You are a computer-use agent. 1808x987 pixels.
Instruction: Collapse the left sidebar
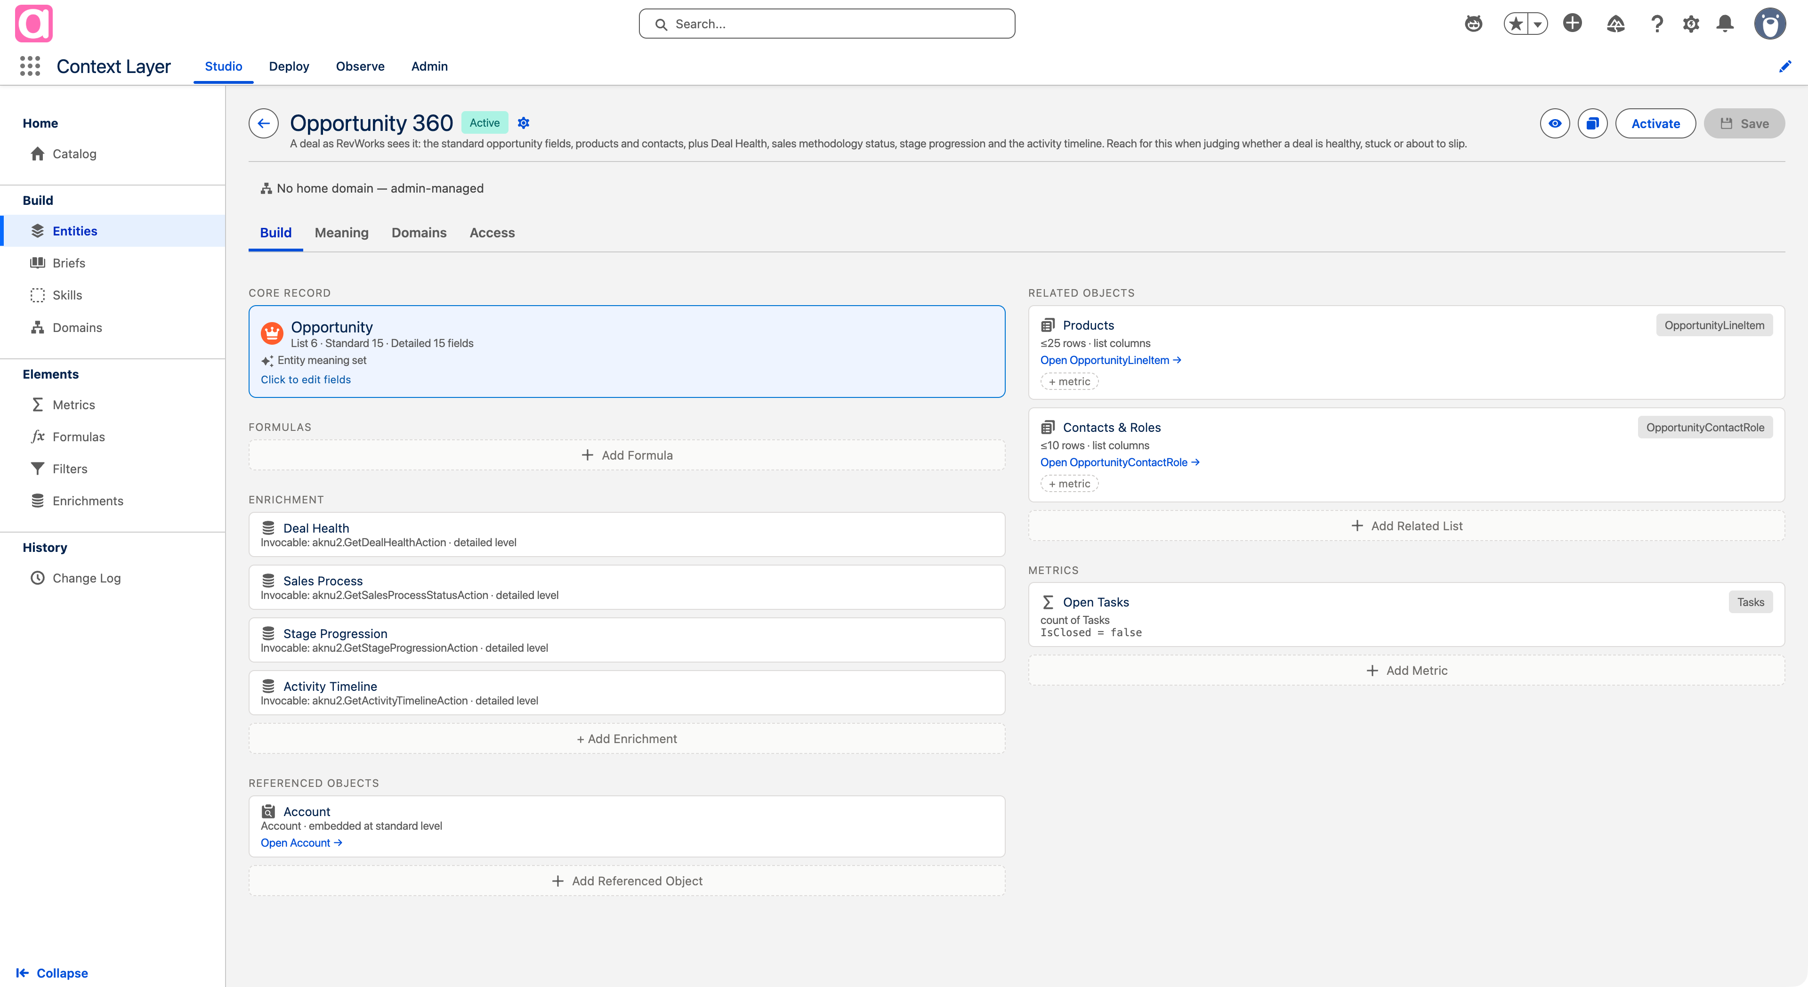[x=52, y=973]
